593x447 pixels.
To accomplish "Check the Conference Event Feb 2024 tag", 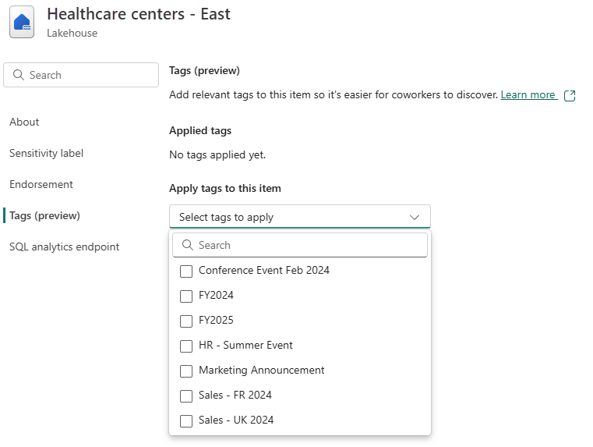I will [186, 271].
